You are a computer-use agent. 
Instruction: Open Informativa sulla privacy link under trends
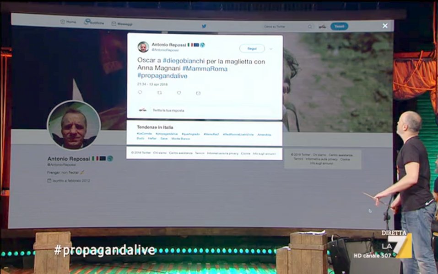click(222, 153)
